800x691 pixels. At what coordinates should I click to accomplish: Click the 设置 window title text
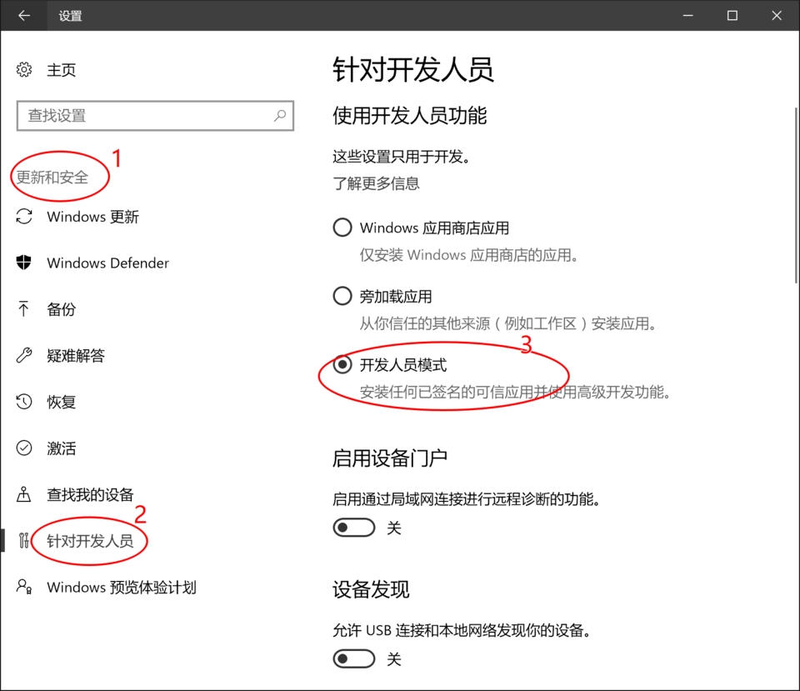pos(70,16)
